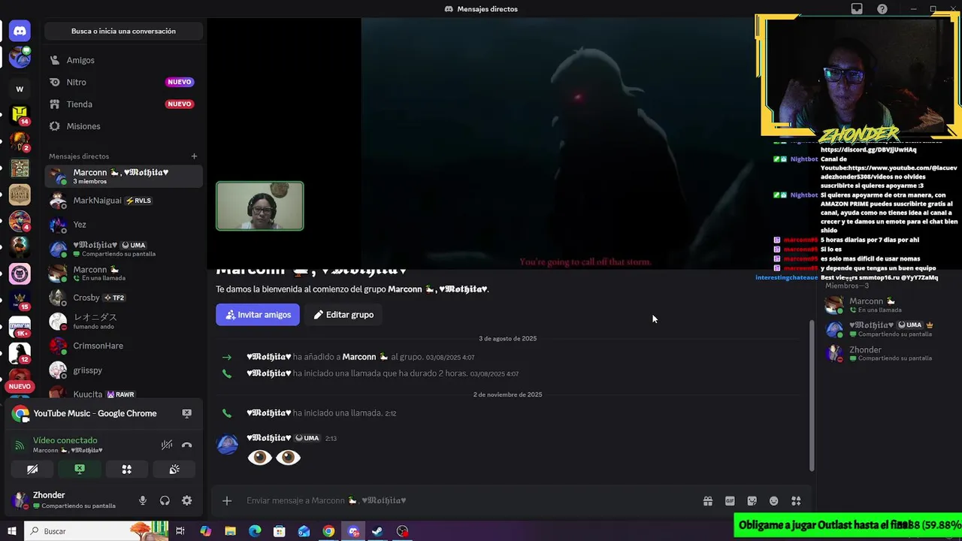This screenshot has width=962, height=541.
Task: Click Mothita name in eyes message
Action: pyautogui.click(x=269, y=438)
